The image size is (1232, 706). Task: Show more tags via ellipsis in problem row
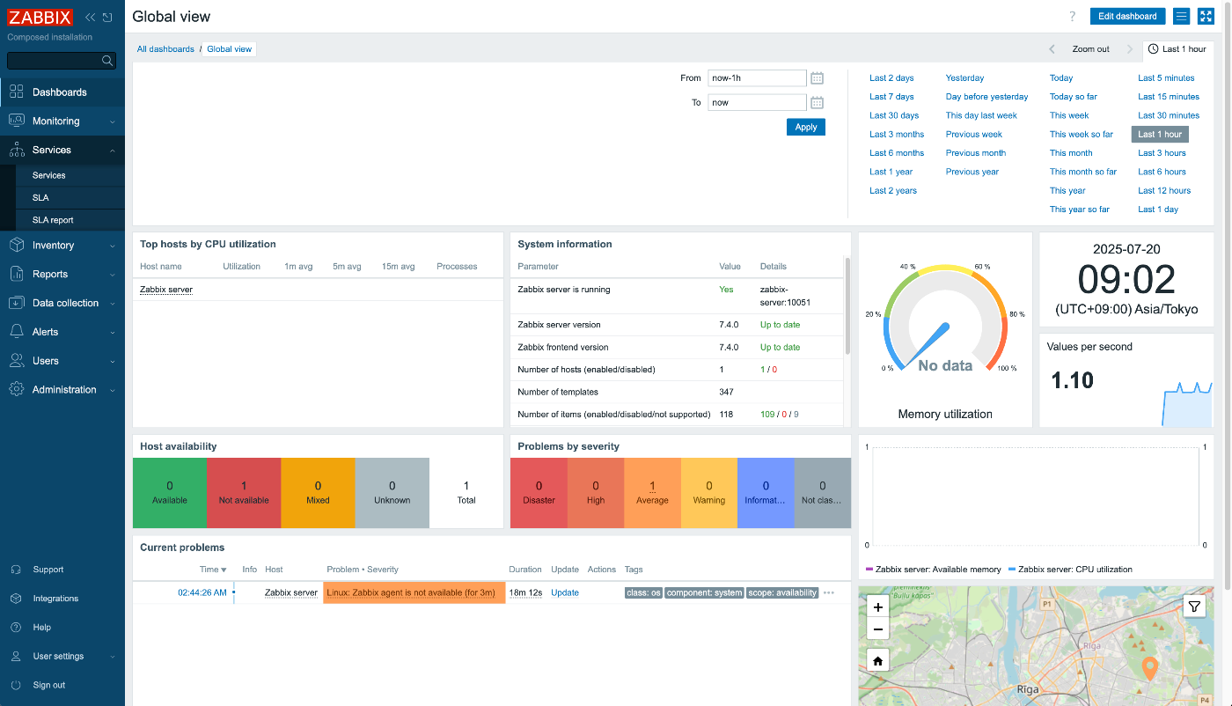[829, 592]
